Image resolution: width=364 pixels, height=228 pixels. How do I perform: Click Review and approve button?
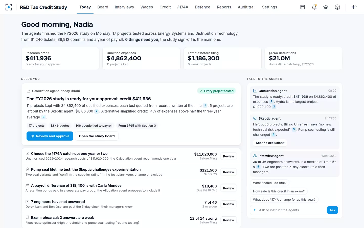pos(50,136)
